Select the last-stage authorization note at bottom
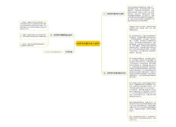 tap(143, 118)
